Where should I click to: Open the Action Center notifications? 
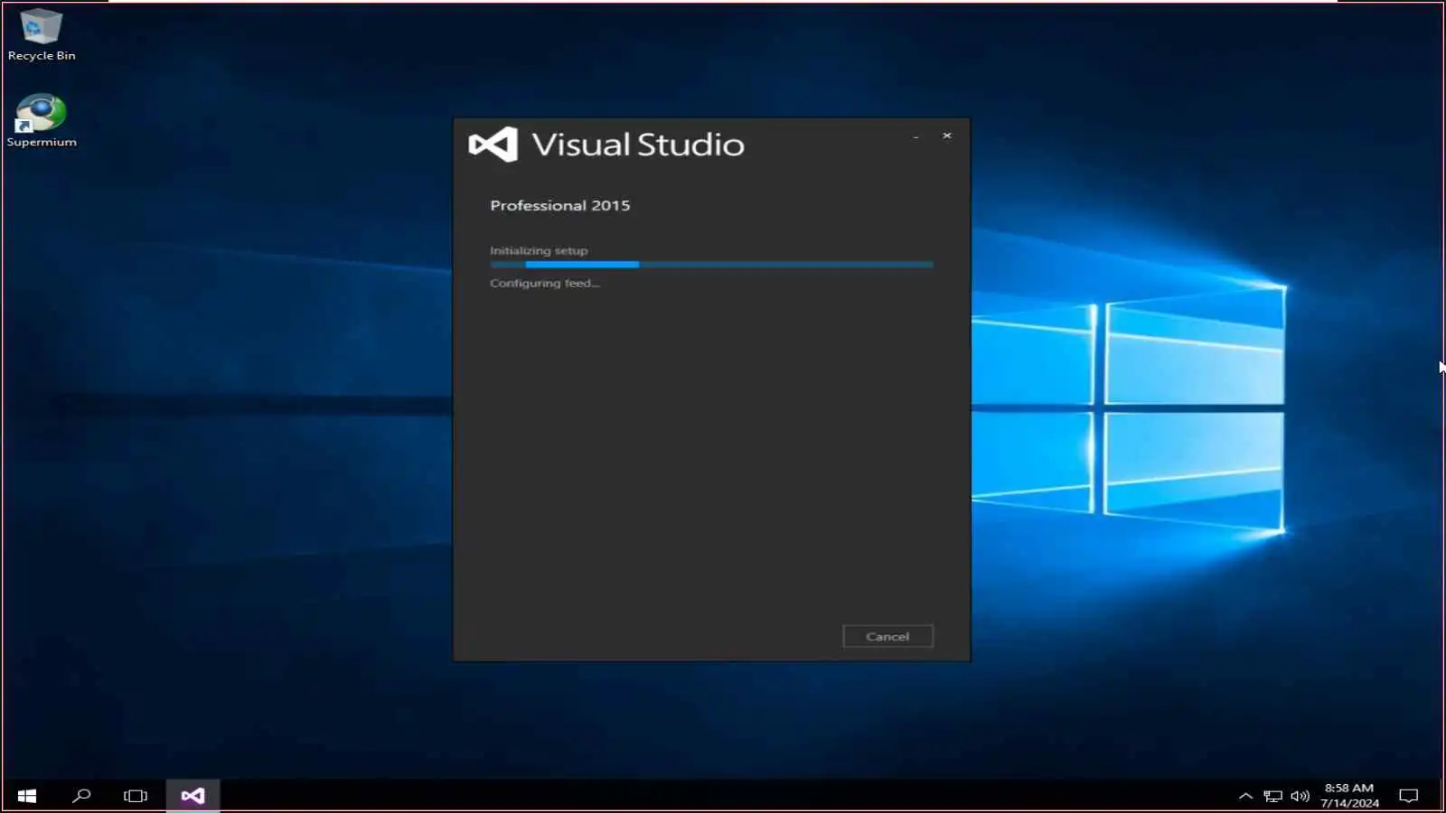[1408, 796]
